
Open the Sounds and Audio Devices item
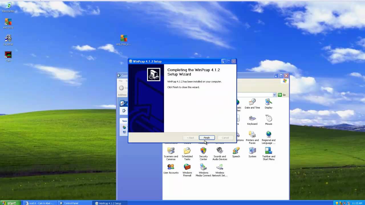pos(220,154)
